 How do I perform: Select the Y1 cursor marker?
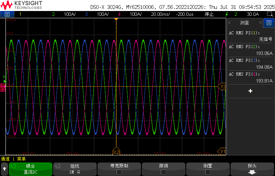tap(222, 151)
